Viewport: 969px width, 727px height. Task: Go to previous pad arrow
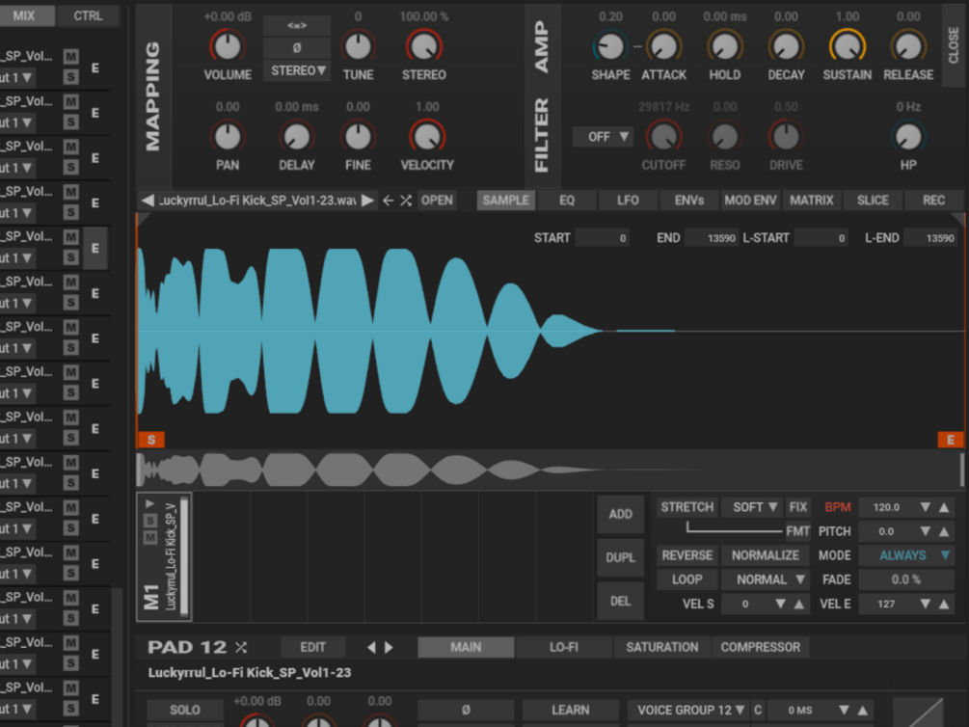[371, 647]
